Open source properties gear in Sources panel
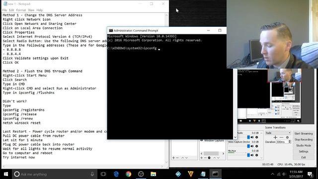This screenshot has width=318, height=179. (x=209, y=158)
